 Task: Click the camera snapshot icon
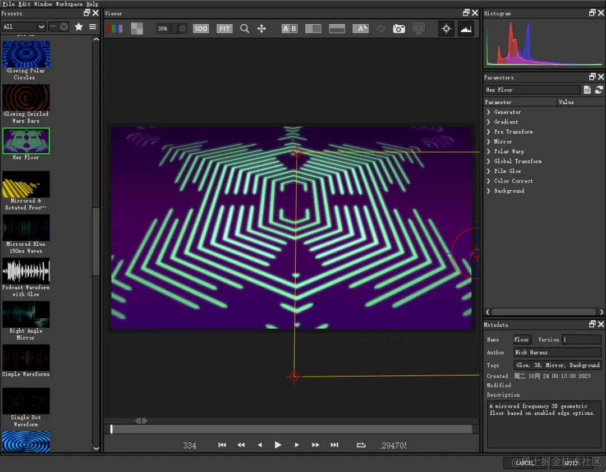[399, 29]
